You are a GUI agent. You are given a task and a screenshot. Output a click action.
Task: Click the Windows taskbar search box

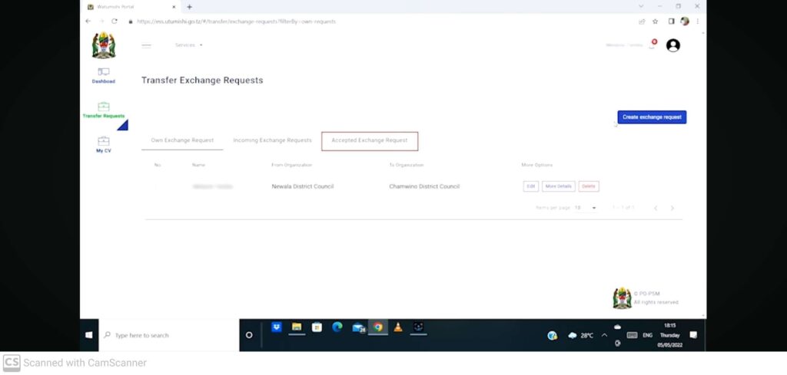[169, 335]
